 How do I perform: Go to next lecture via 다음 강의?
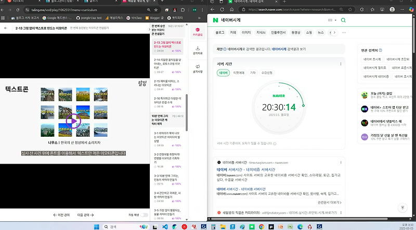tap(85, 215)
